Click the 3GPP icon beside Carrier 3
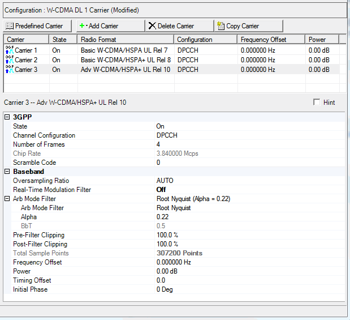350x320 pixels. point(10,69)
